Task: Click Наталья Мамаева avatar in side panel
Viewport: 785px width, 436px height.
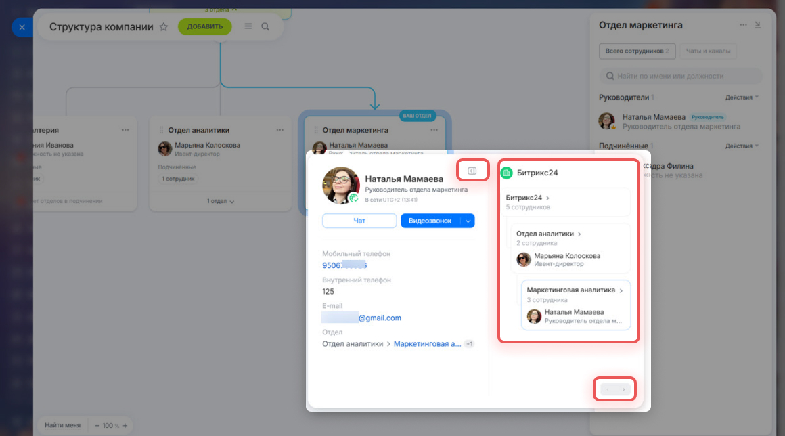Action: click(x=607, y=121)
